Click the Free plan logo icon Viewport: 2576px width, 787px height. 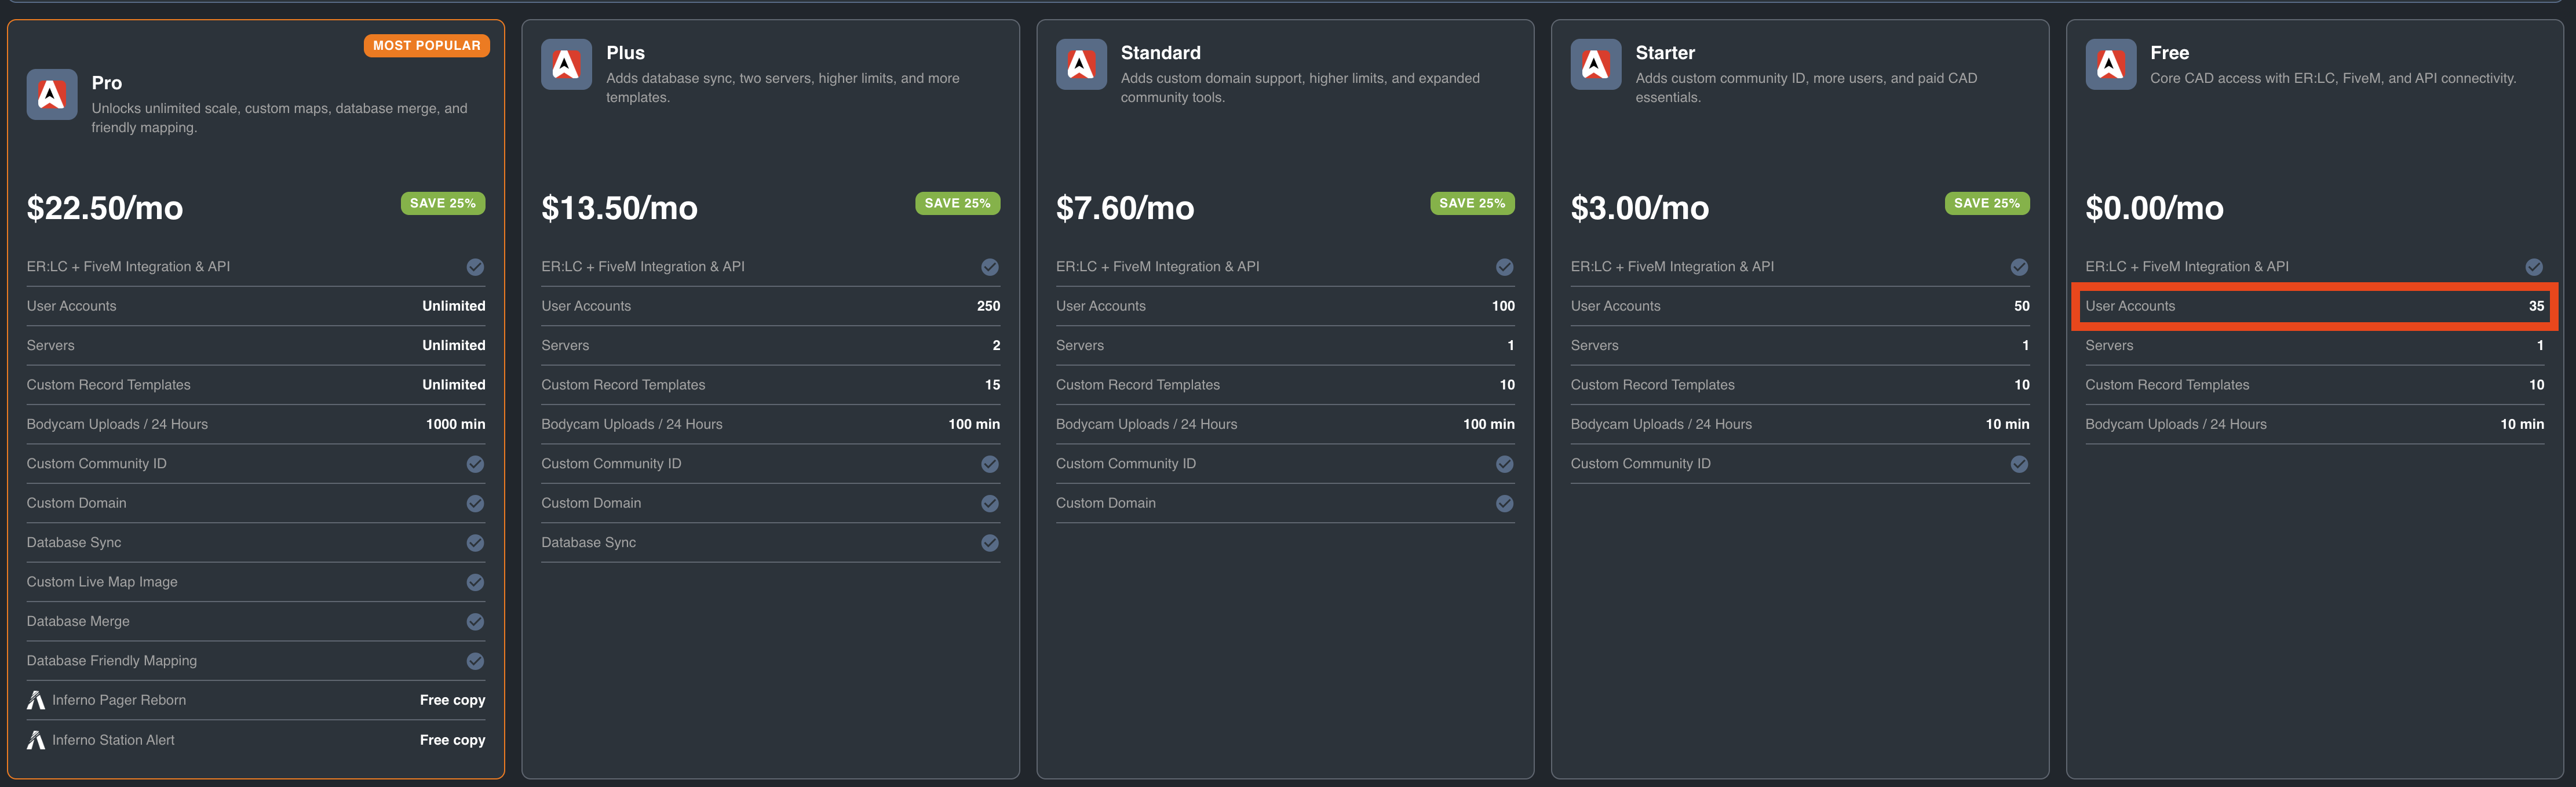point(2110,64)
